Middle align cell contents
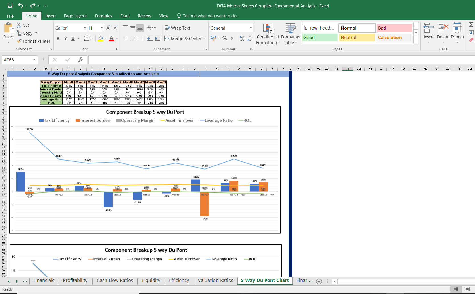Screen dimensions: 475x294 (x=133, y=28)
